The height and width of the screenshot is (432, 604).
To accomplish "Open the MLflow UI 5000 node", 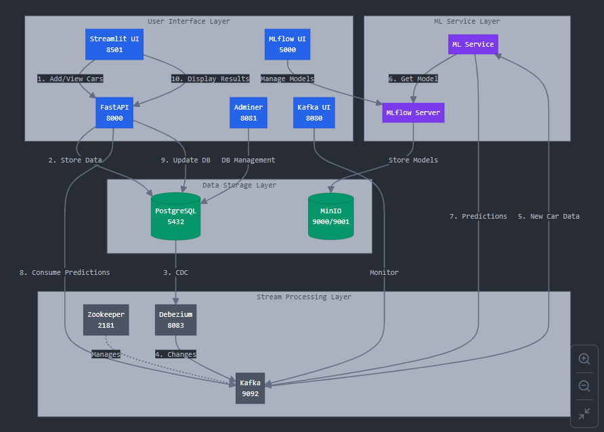I will pyautogui.click(x=287, y=43).
